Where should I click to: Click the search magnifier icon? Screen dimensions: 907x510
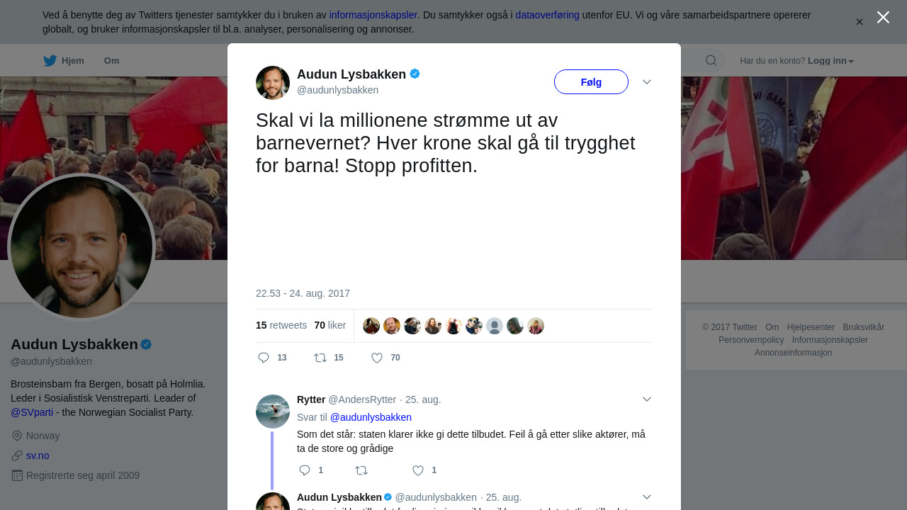(711, 60)
